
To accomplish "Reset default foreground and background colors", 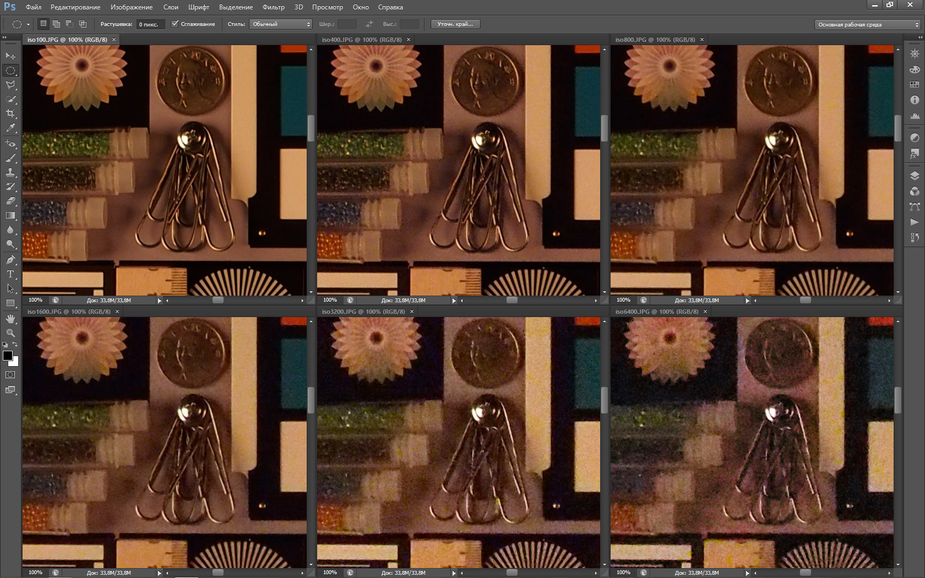I will [5, 345].
